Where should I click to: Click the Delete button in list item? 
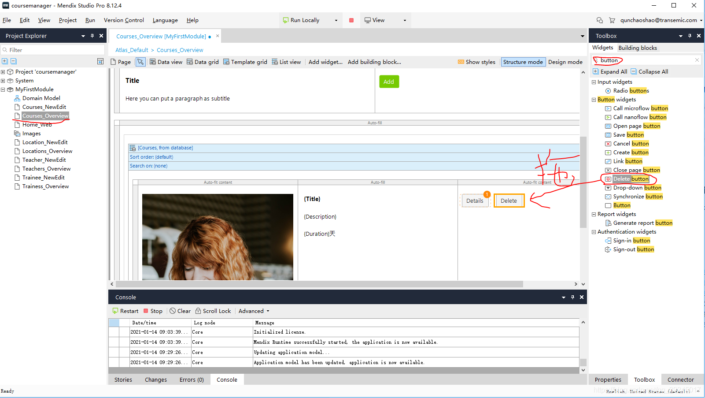click(509, 201)
